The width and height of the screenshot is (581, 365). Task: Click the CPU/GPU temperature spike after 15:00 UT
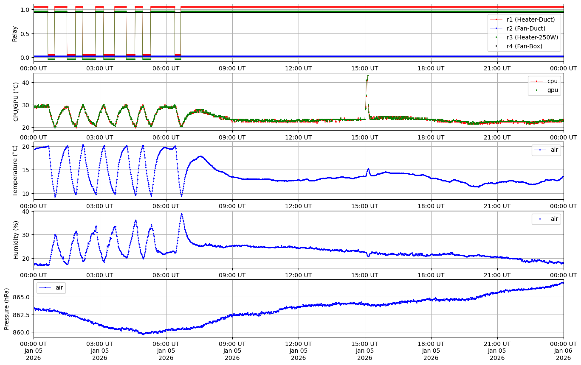[x=367, y=77]
